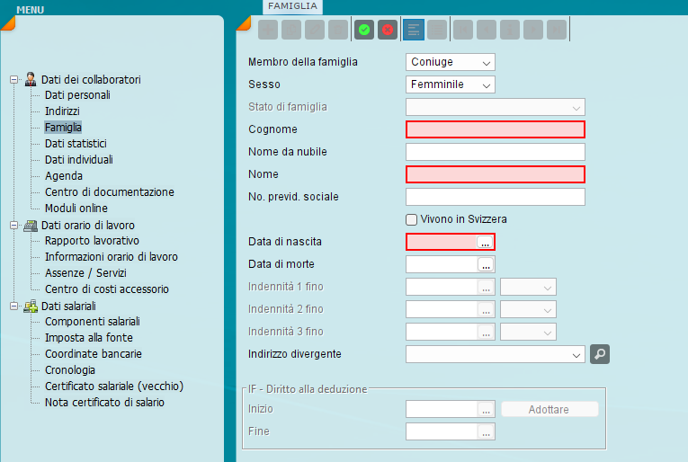Open Imposta alla fonte
This screenshot has width=688, height=462.
(x=89, y=338)
